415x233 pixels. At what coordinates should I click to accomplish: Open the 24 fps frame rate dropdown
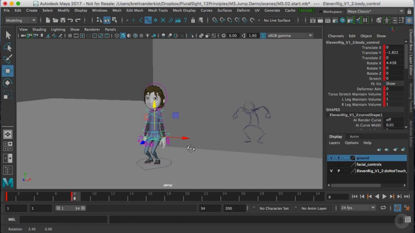(373, 208)
